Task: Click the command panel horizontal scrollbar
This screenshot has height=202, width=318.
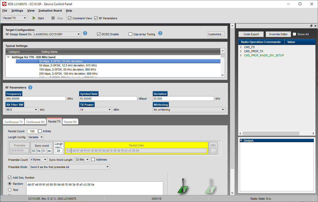Action: pyautogui.click(x=271, y=134)
